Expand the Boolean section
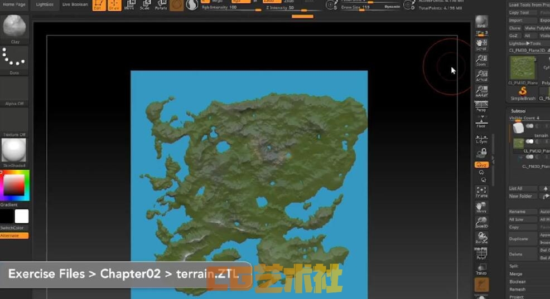 (518, 282)
